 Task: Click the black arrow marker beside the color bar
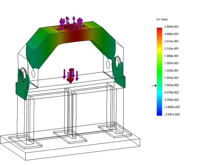coord(154,86)
